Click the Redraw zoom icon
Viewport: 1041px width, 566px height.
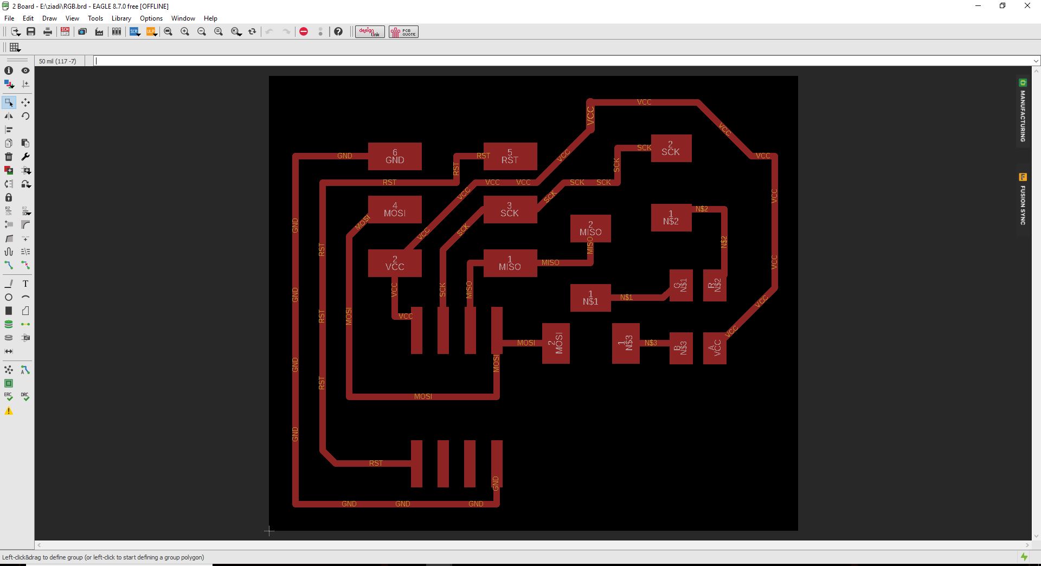219,32
